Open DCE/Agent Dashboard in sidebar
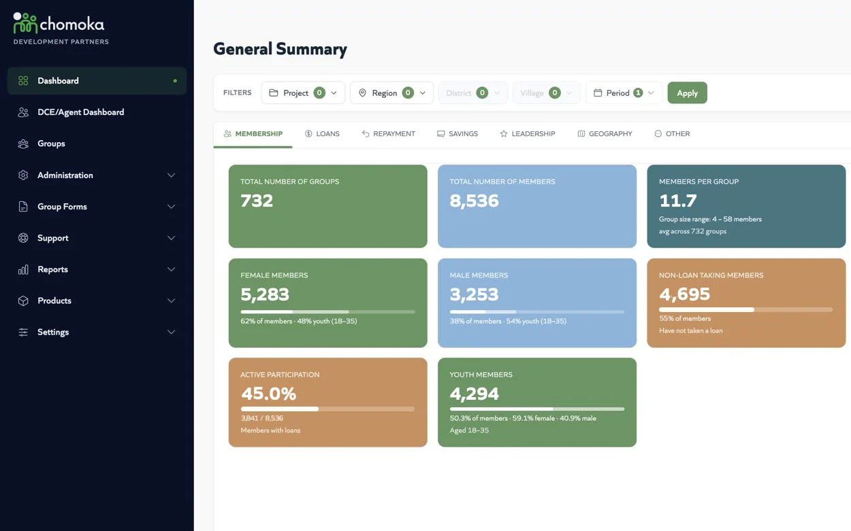 [97, 112]
